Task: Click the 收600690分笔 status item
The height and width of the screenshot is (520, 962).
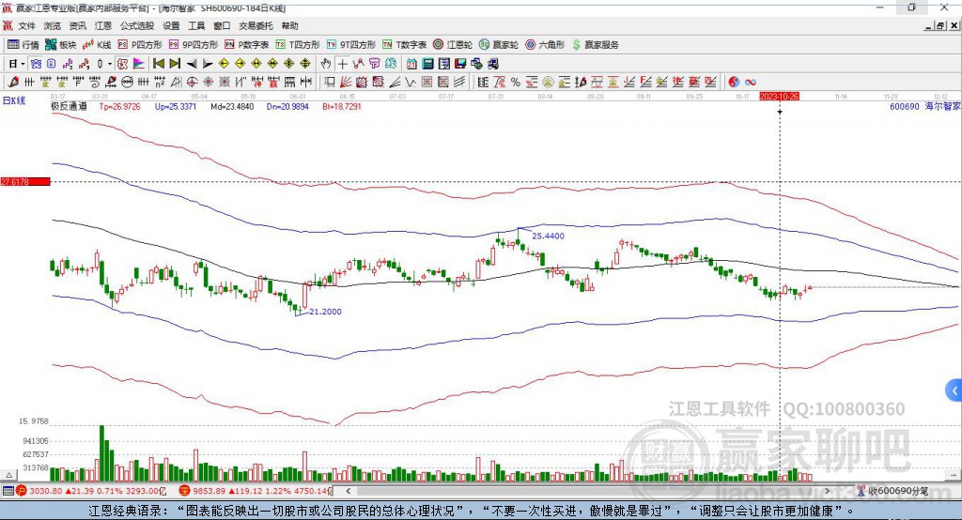Action: pyautogui.click(x=892, y=491)
